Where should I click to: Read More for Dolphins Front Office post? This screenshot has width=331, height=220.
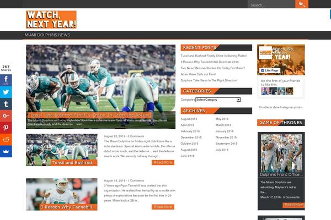click(x=293, y=205)
